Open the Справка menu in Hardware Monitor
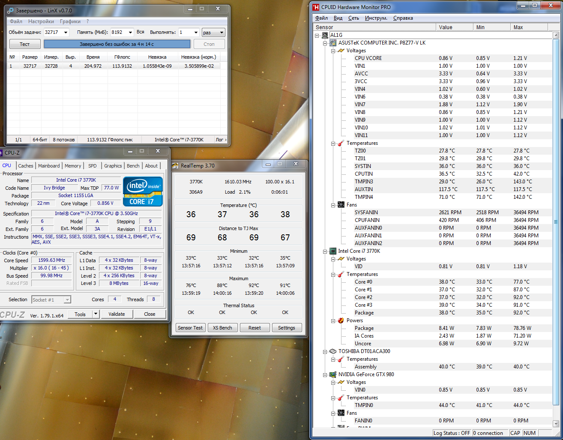Image resolution: width=563 pixels, height=440 pixels. pyautogui.click(x=403, y=18)
